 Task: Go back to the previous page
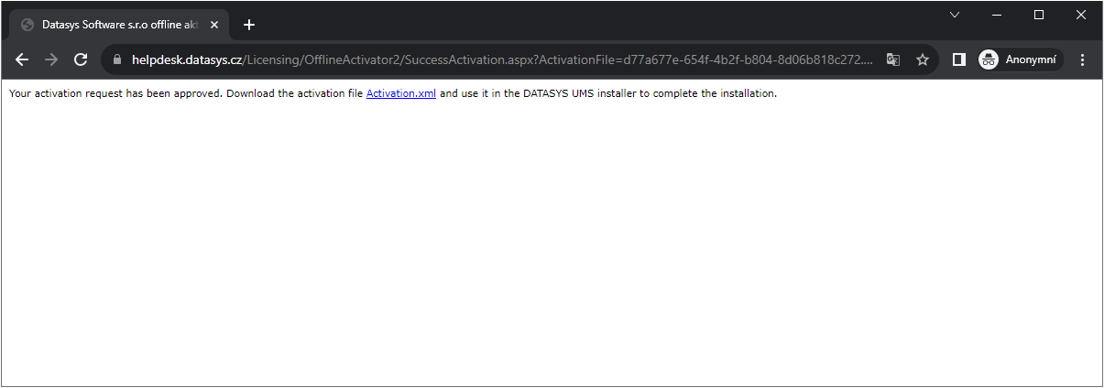point(22,59)
